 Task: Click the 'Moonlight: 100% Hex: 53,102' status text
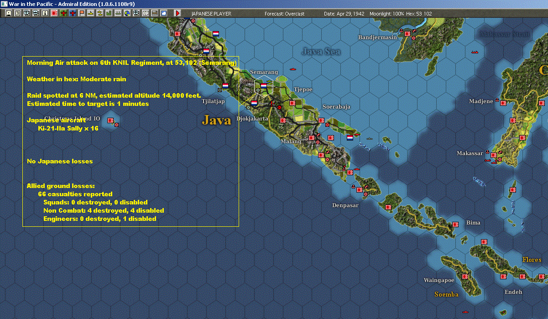tap(401, 14)
